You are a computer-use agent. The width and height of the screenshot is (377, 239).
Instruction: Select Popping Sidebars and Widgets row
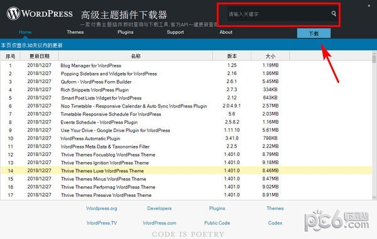point(187,74)
